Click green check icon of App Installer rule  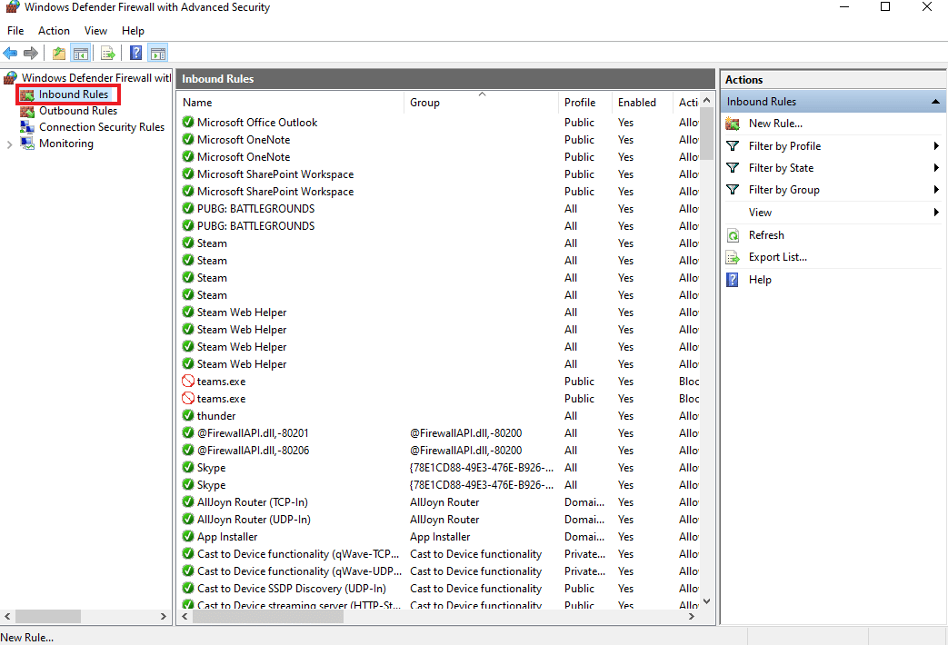(188, 537)
